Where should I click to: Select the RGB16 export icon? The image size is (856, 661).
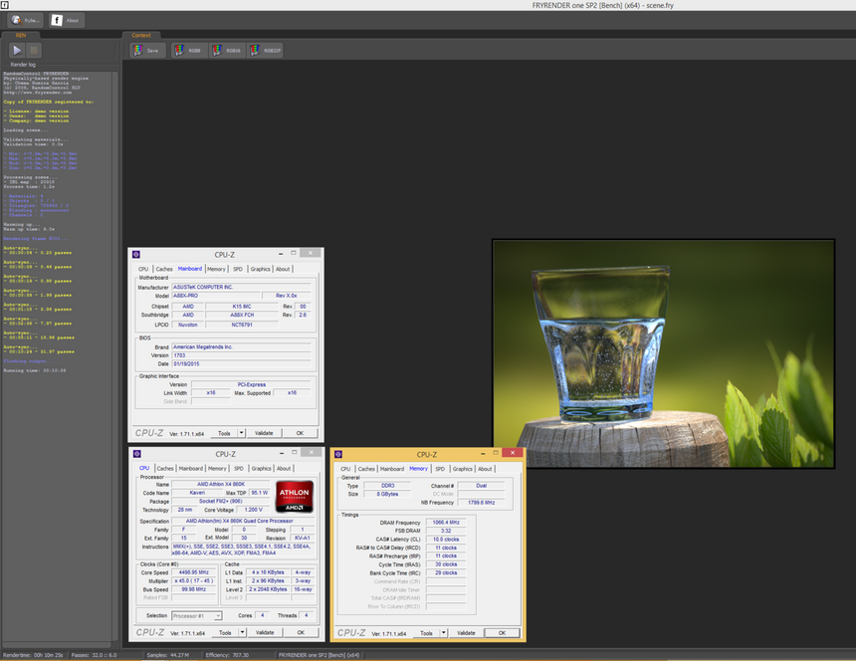tap(227, 50)
